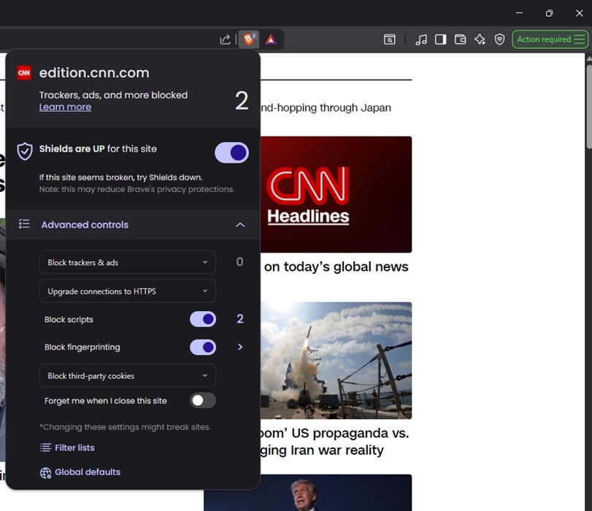Click the Brave VPN shield icon
The width and height of the screenshot is (592, 511).
pyautogui.click(x=499, y=39)
